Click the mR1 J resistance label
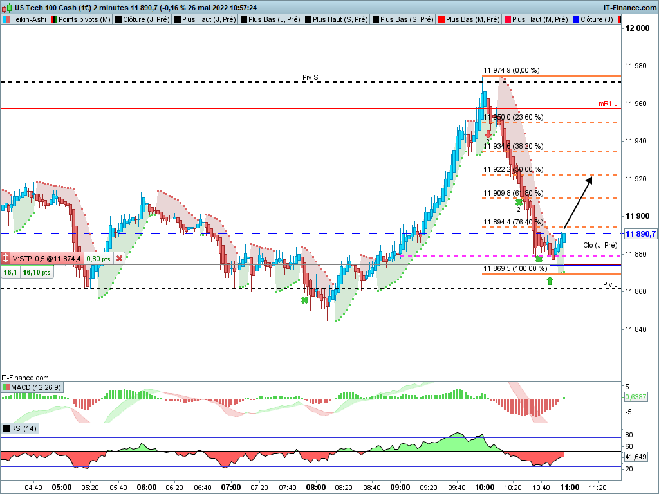659x494 pixels. (x=608, y=104)
